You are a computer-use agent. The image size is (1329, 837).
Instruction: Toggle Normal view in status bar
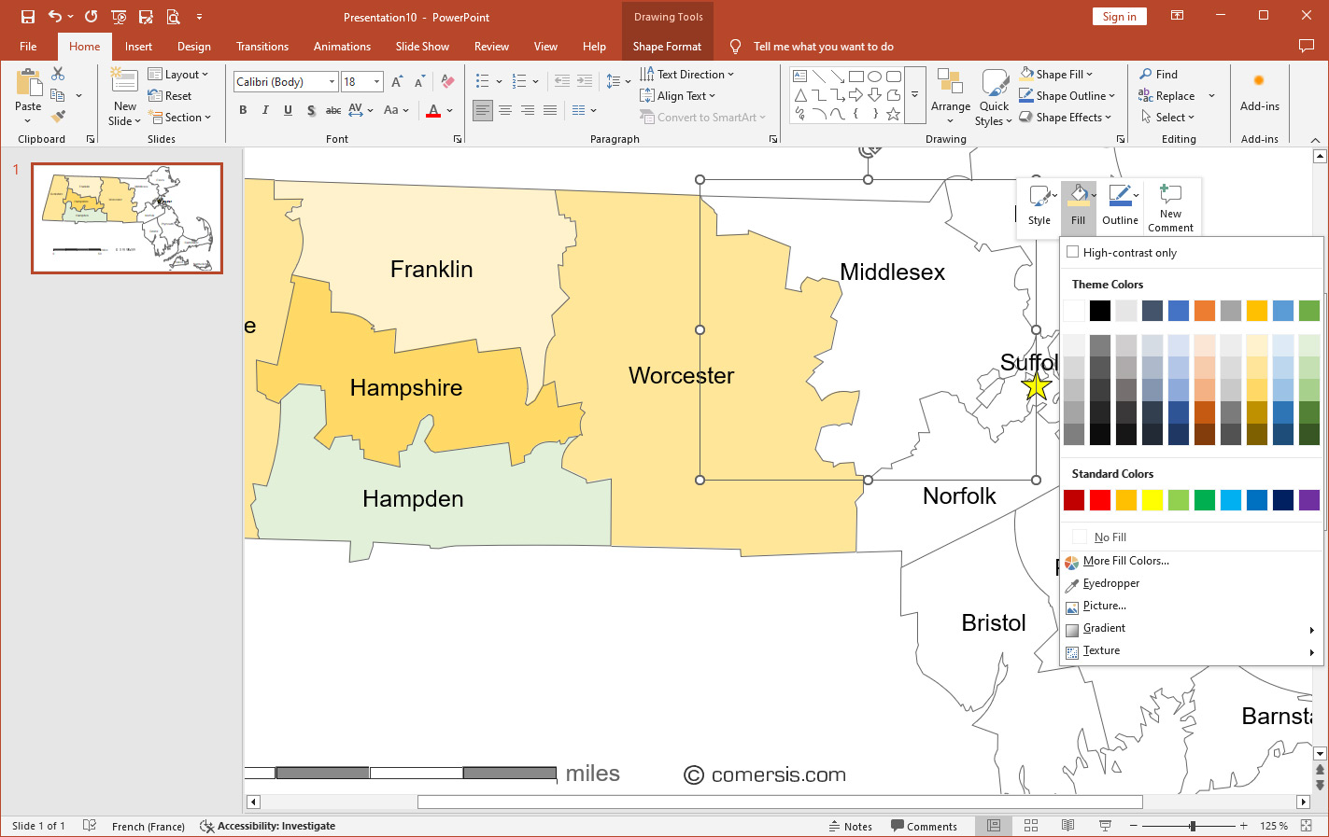click(994, 826)
